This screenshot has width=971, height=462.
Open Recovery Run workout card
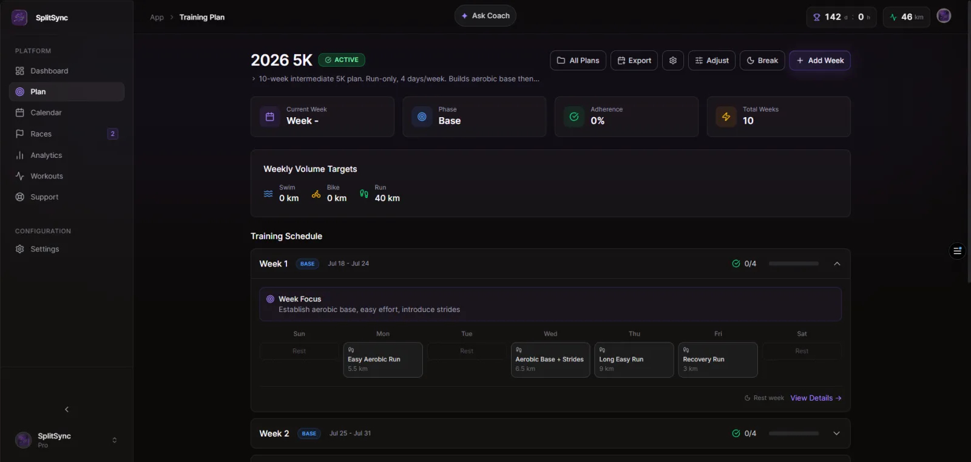coord(718,360)
